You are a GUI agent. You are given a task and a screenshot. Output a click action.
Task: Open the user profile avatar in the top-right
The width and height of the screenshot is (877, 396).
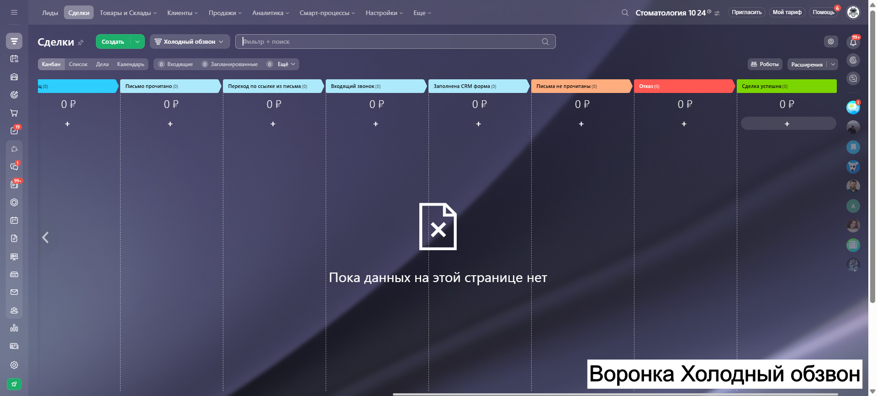pyautogui.click(x=853, y=12)
